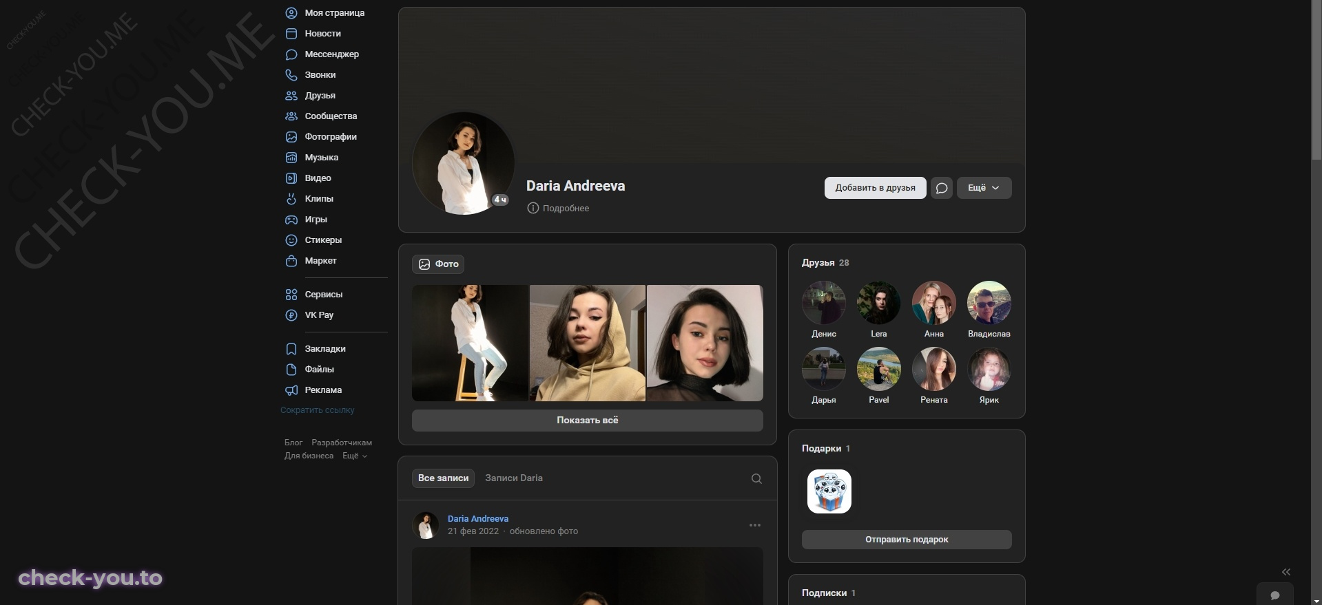Screen dimensions: 1322x605
Task: Open the Реклама megaphone icon
Action: point(291,390)
